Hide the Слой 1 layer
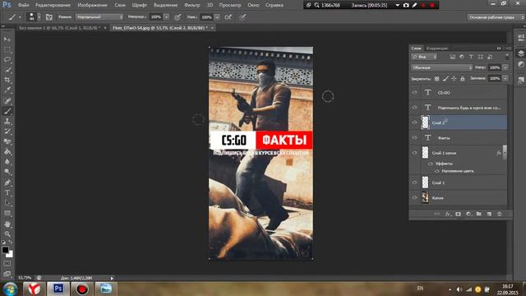 [414, 183]
